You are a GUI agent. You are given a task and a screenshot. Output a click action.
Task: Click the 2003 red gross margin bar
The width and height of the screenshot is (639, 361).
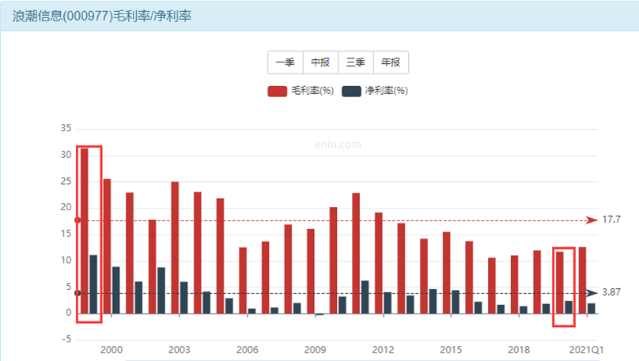tap(175, 247)
